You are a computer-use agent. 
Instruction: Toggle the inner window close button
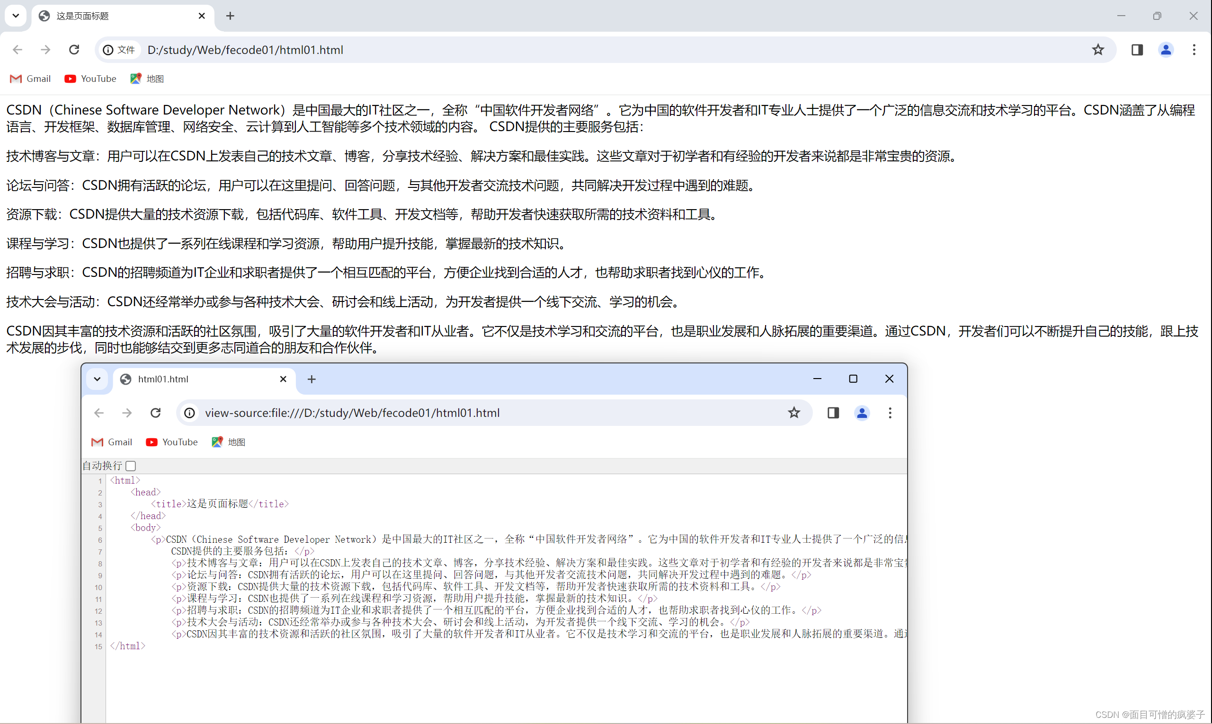[889, 379]
